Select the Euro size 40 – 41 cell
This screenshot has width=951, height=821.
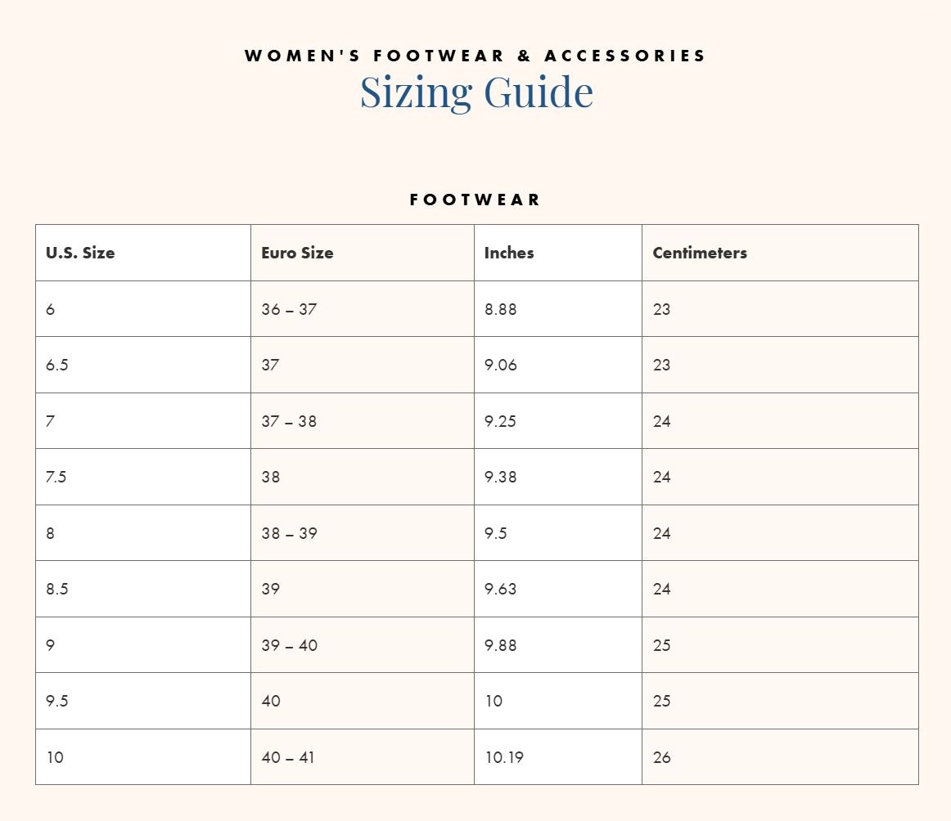point(288,757)
